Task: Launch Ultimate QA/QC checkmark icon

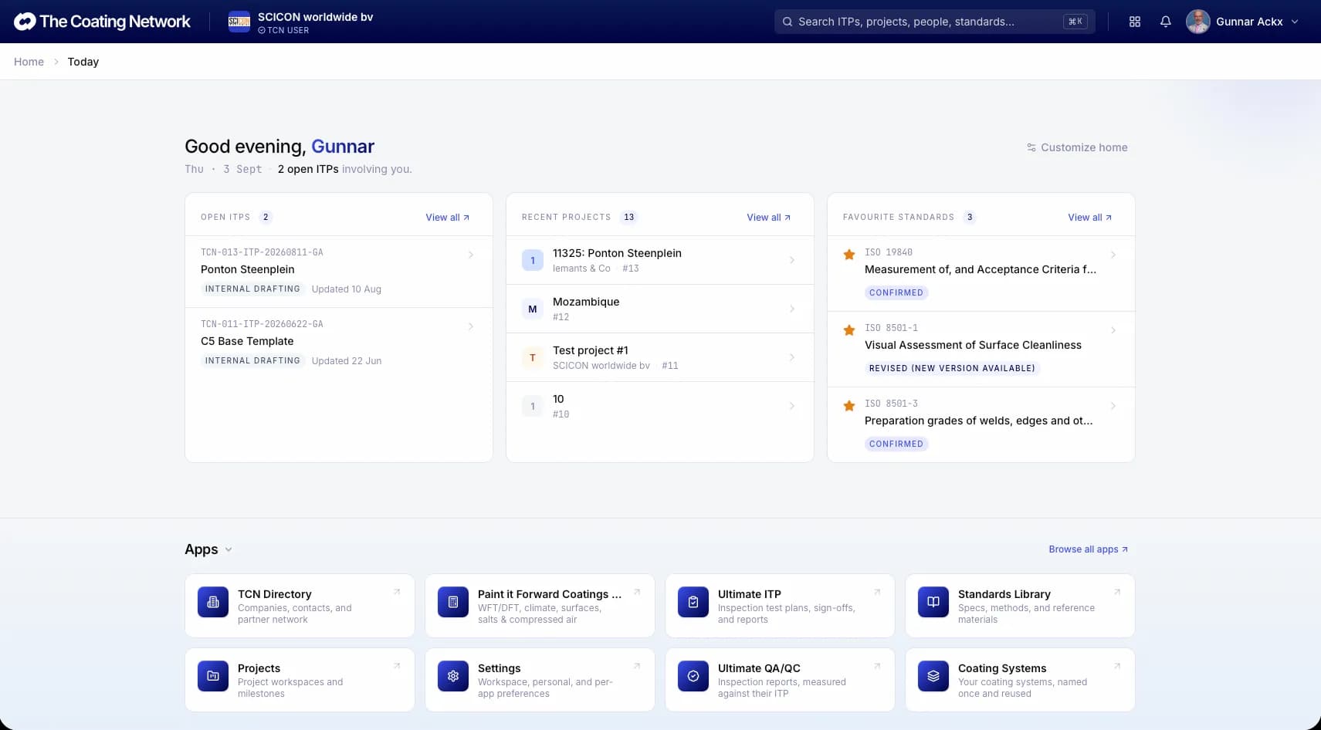Action: [693, 676]
